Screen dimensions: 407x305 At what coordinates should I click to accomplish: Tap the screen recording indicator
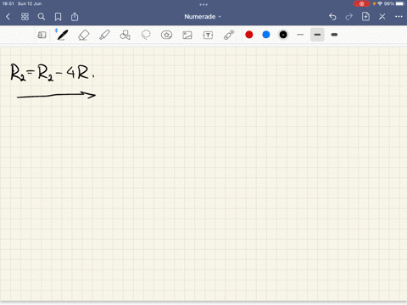(361, 3)
